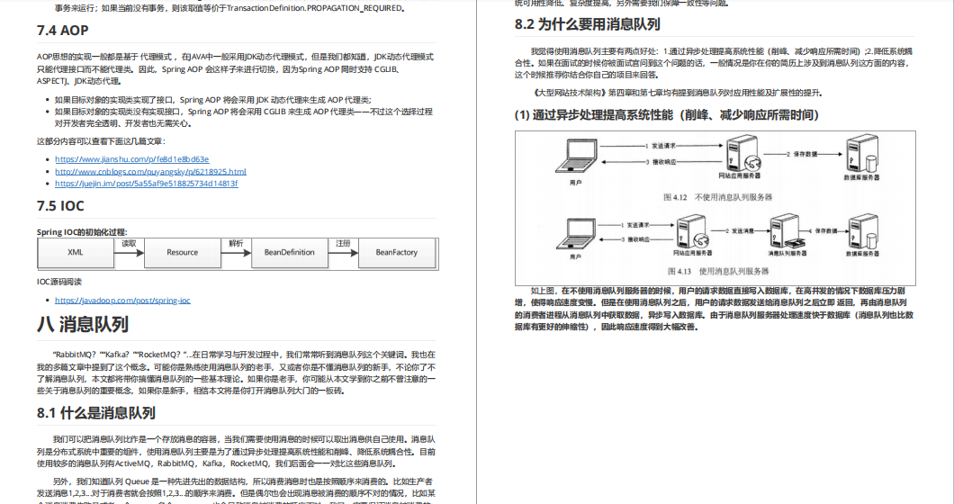Image resolution: width=954 pixels, height=504 pixels.
Task: Click the laptop 用户 icon in figure 4.12
Action: [x=576, y=157]
